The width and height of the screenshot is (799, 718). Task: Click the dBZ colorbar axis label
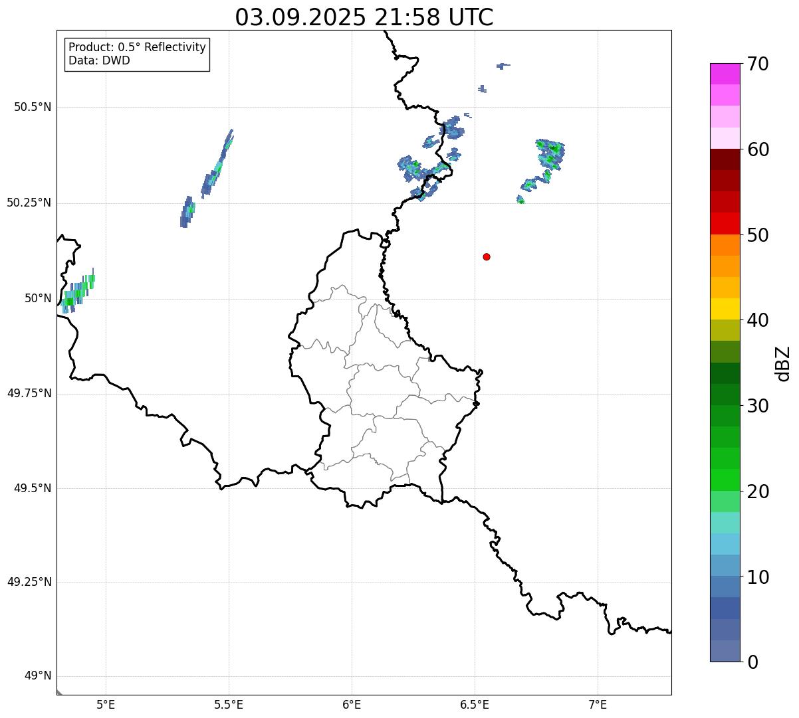click(783, 363)
